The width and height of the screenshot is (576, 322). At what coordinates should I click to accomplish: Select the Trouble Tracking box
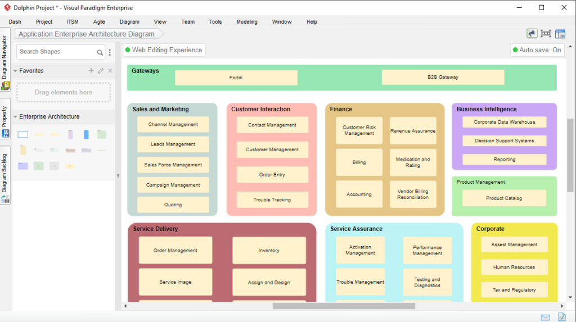coord(272,199)
